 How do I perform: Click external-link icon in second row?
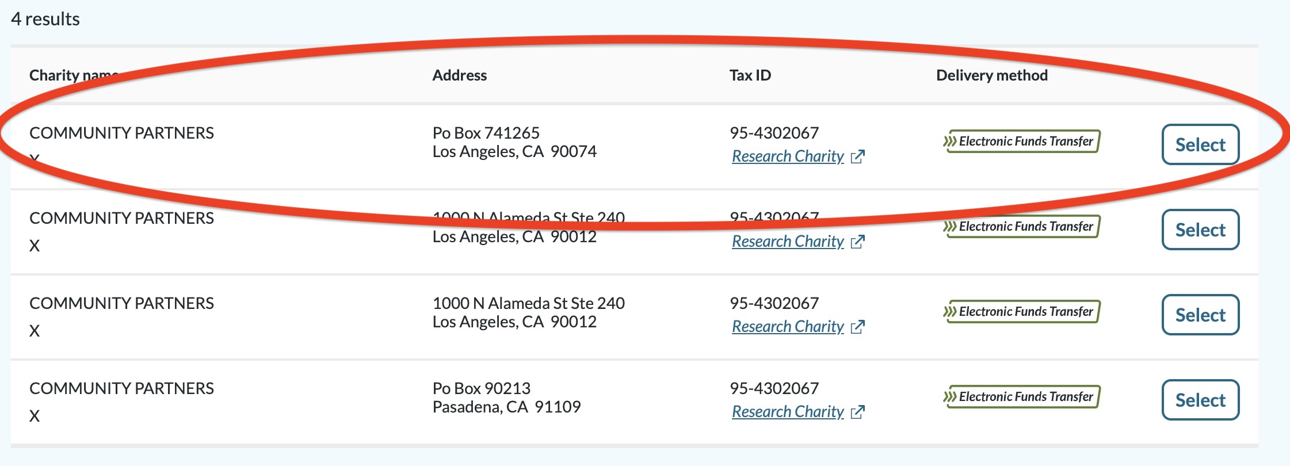(858, 242)
